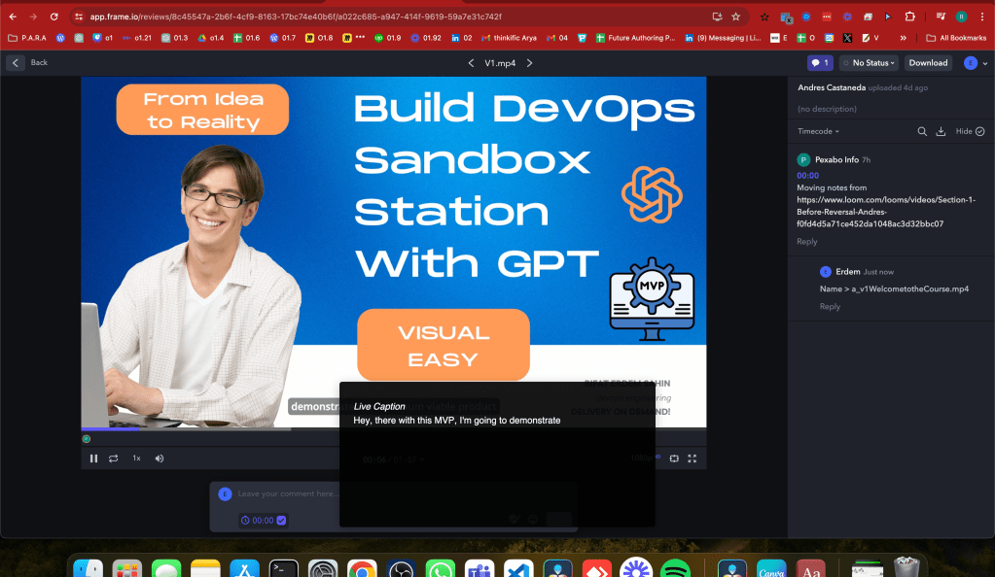
Task: Change comment sorting via Timecode dropdown
Action: (818, 131)
